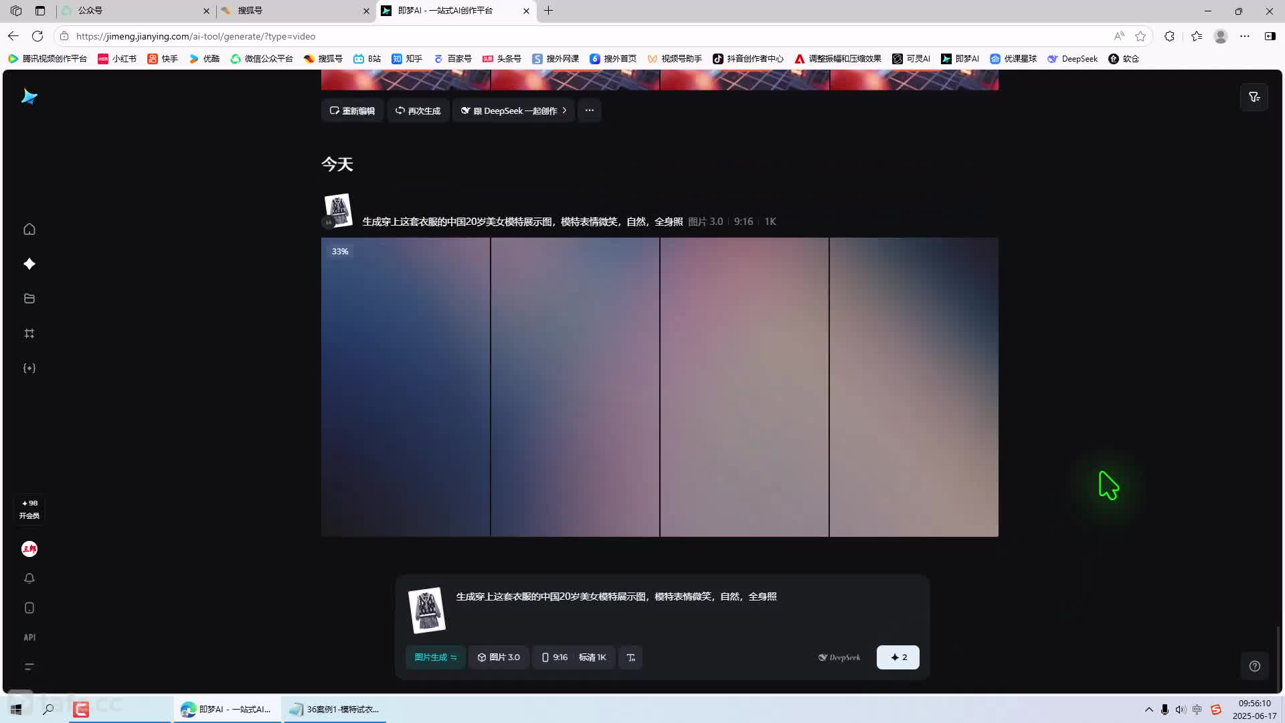
Task: Click the notification bell sidebar icon
Action: tap(29, 578)
